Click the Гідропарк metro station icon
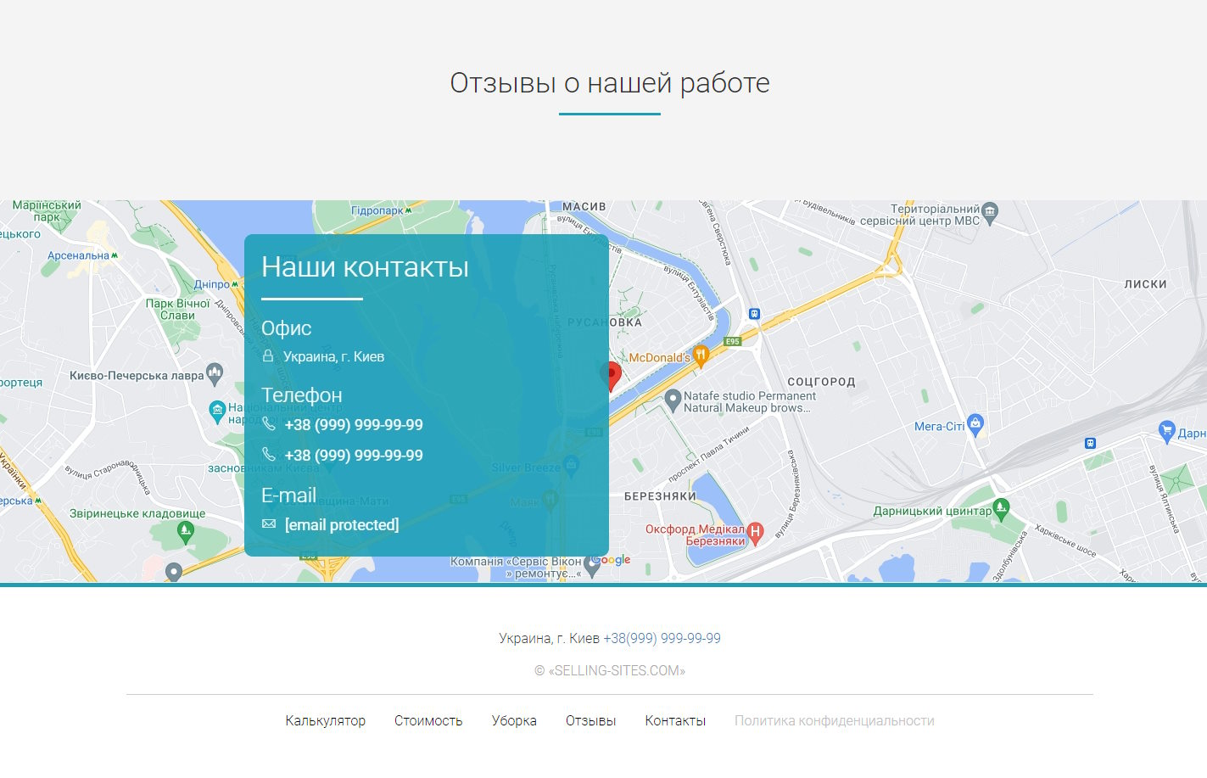This screenshot has height=778, width=1207. click(409, 209)
